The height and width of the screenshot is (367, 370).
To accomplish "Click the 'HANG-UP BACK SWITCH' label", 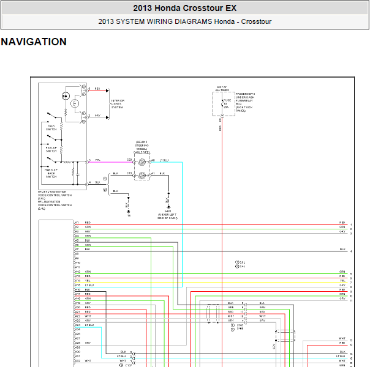I will (x=51, y=173).
